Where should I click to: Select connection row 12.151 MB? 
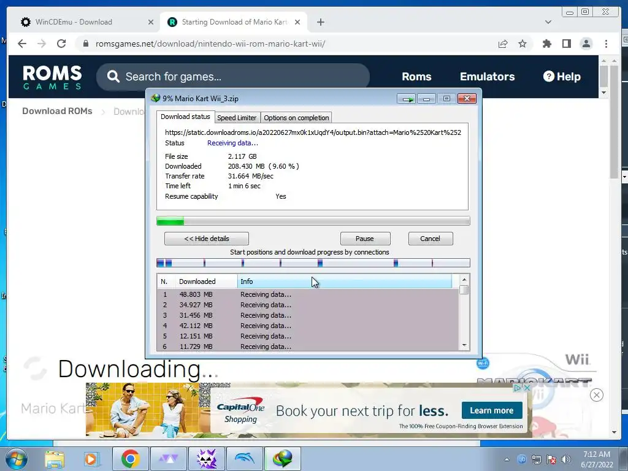point(308,336)
